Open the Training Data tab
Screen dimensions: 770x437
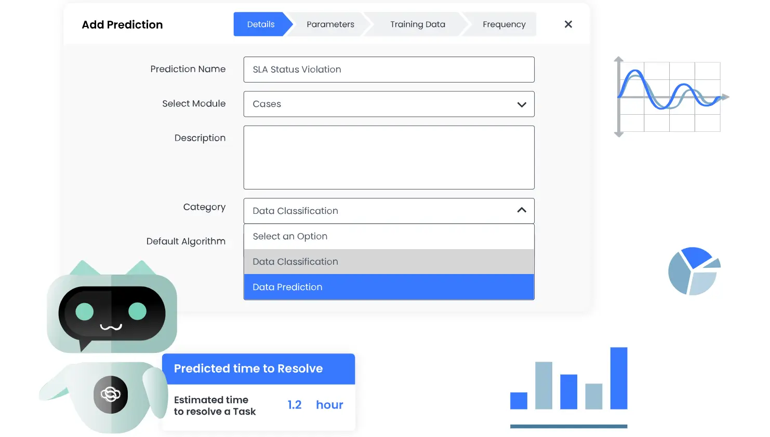(417, 24)
